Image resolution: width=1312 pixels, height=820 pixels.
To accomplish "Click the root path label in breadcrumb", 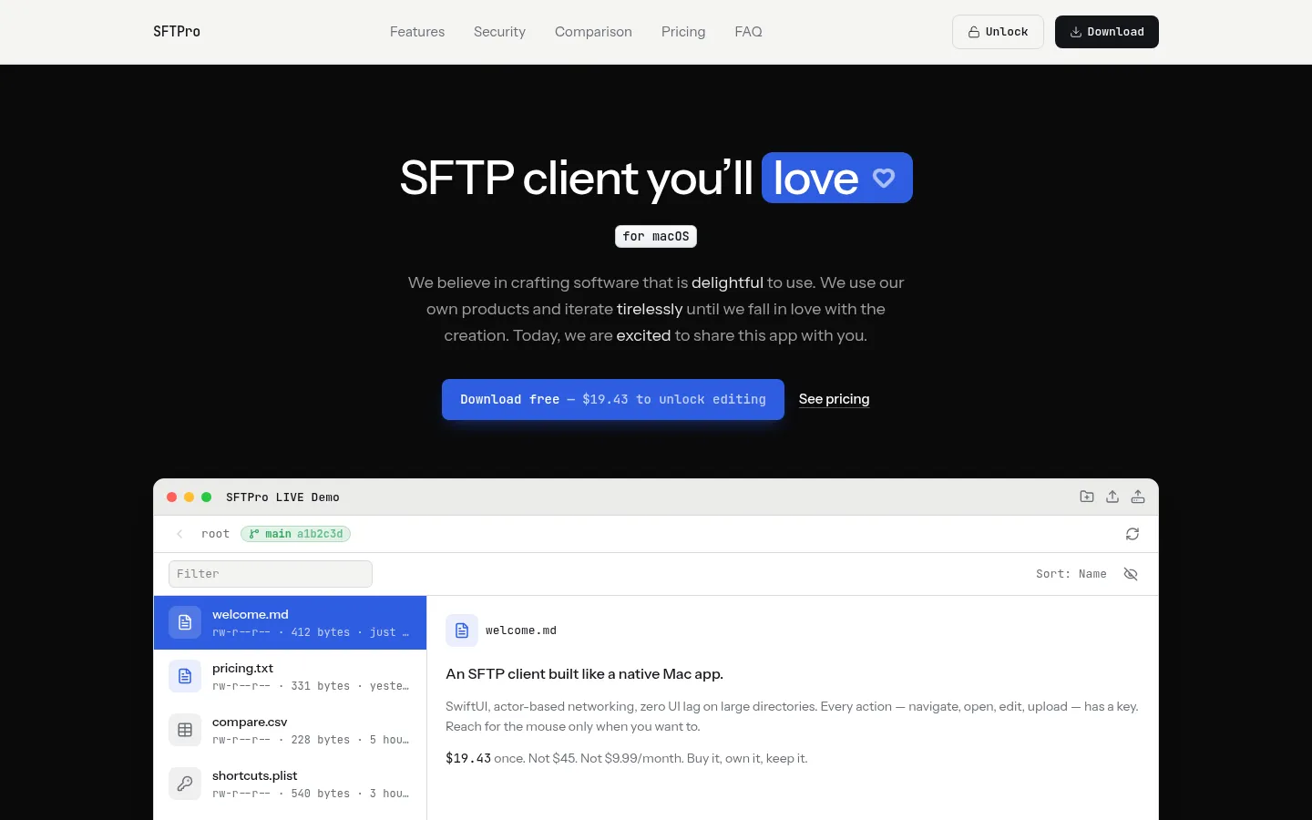I will (215, 534).
